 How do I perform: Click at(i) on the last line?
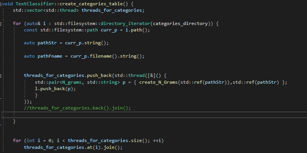pyautogui.click(x=94, y=147)
